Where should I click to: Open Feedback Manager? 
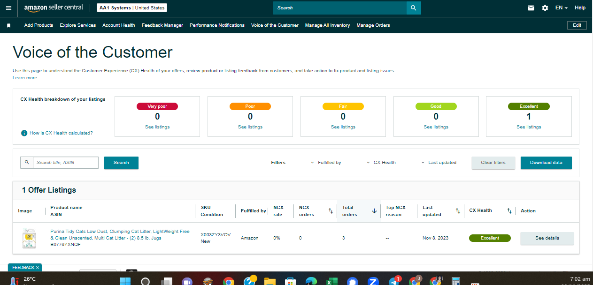(x=162, y=25)
